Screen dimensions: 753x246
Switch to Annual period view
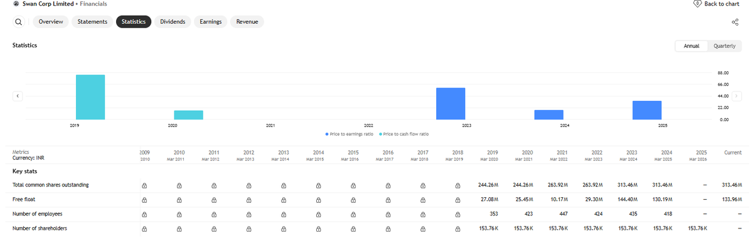(692, 46)
